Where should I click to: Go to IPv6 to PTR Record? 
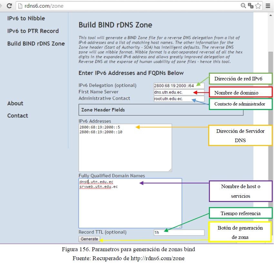point(33,31)
